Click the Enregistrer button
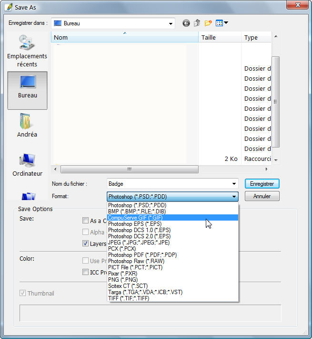Viewport: 312px width, 339px height. coord(262,184)
